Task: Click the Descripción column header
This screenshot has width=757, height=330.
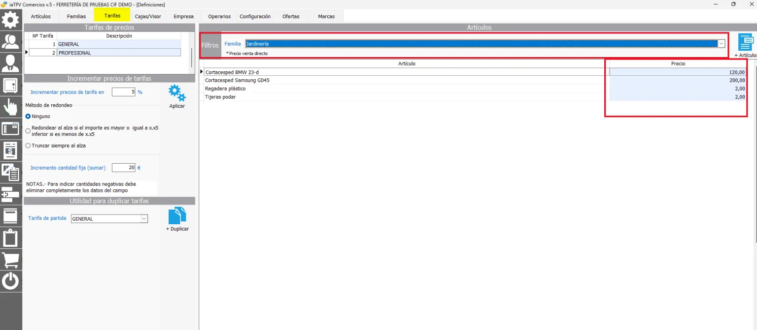Action: [119, 36]
